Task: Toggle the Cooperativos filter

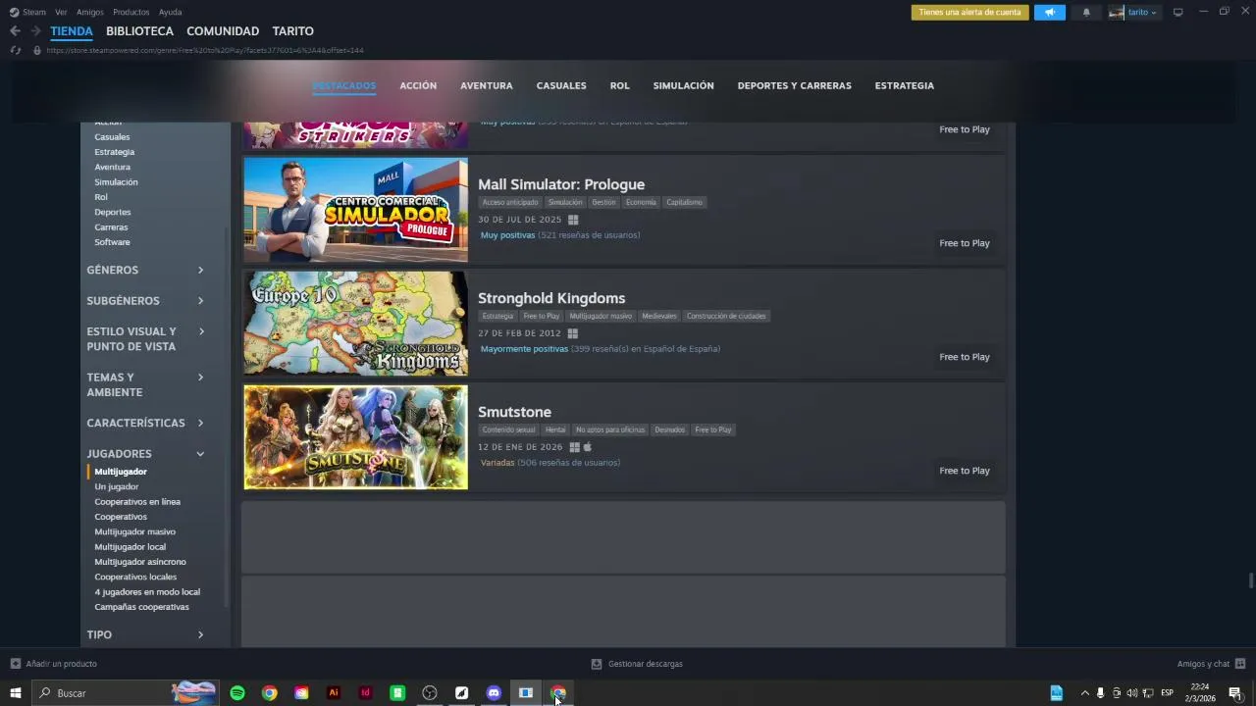Action: pyautogui.click(x=121, y=517)
